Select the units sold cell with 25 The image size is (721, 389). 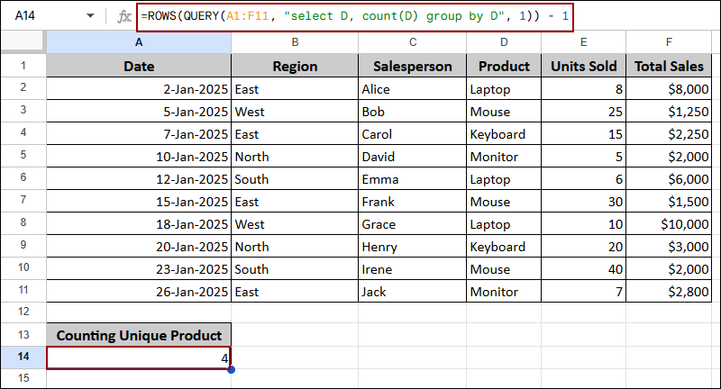click(x=583, y=111)
